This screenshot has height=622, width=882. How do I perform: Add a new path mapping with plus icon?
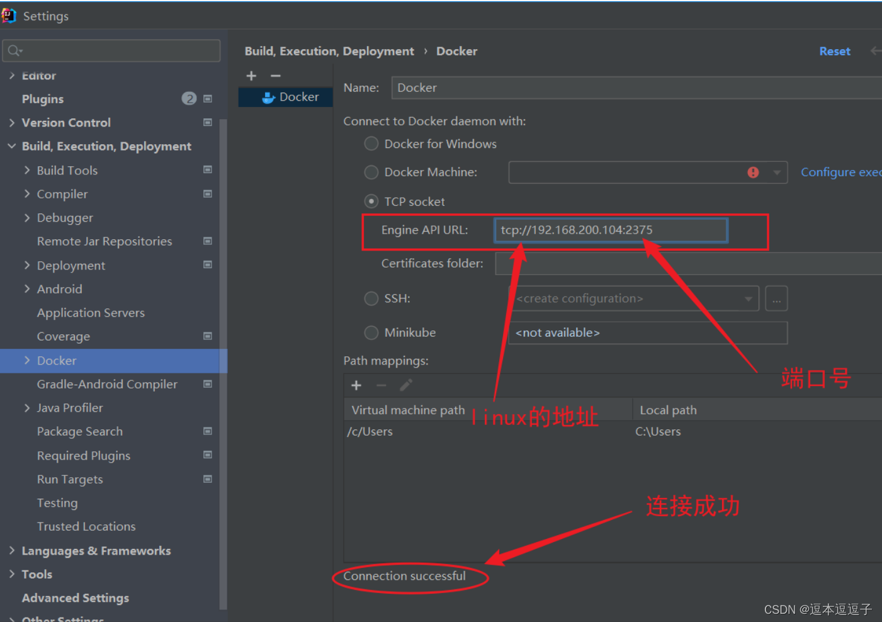click(x=356, y=385)
